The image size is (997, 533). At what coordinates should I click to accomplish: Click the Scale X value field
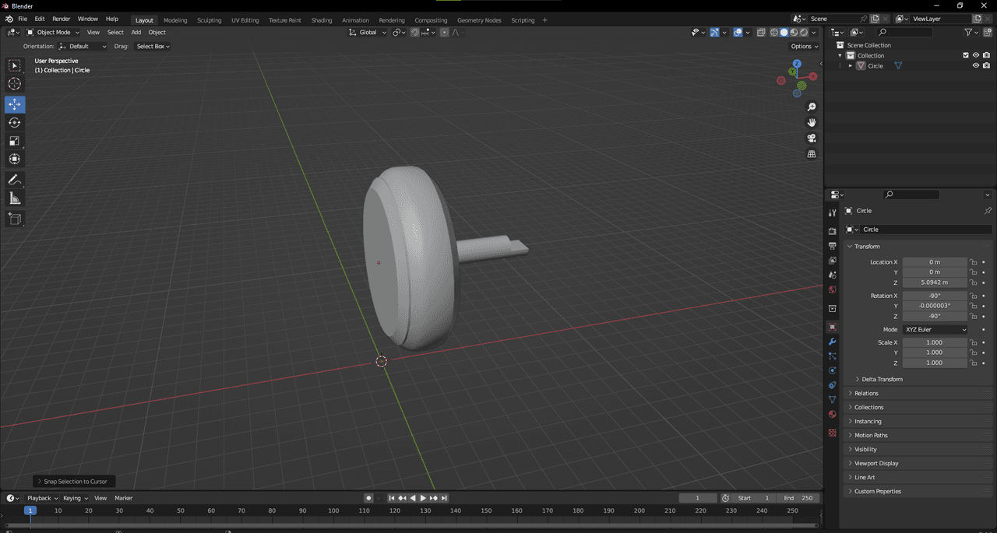[935, 342]
